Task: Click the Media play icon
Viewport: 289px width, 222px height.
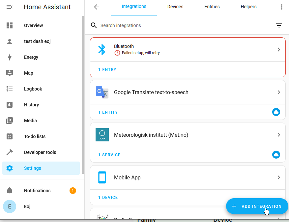Action: click(x=10, y=121)
